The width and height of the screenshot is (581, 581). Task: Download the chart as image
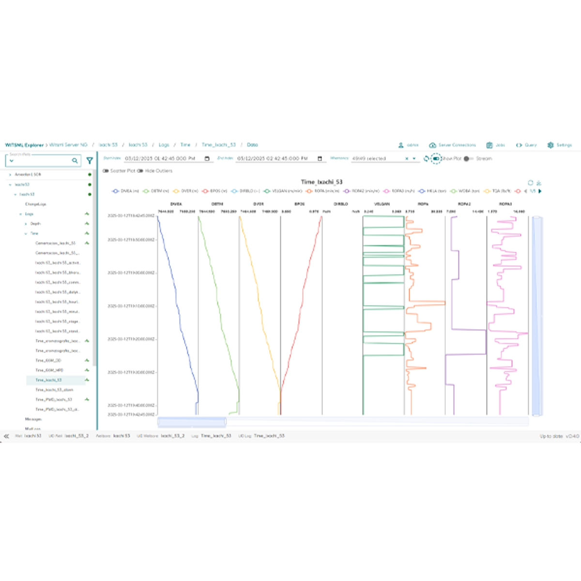coord(539,183)
